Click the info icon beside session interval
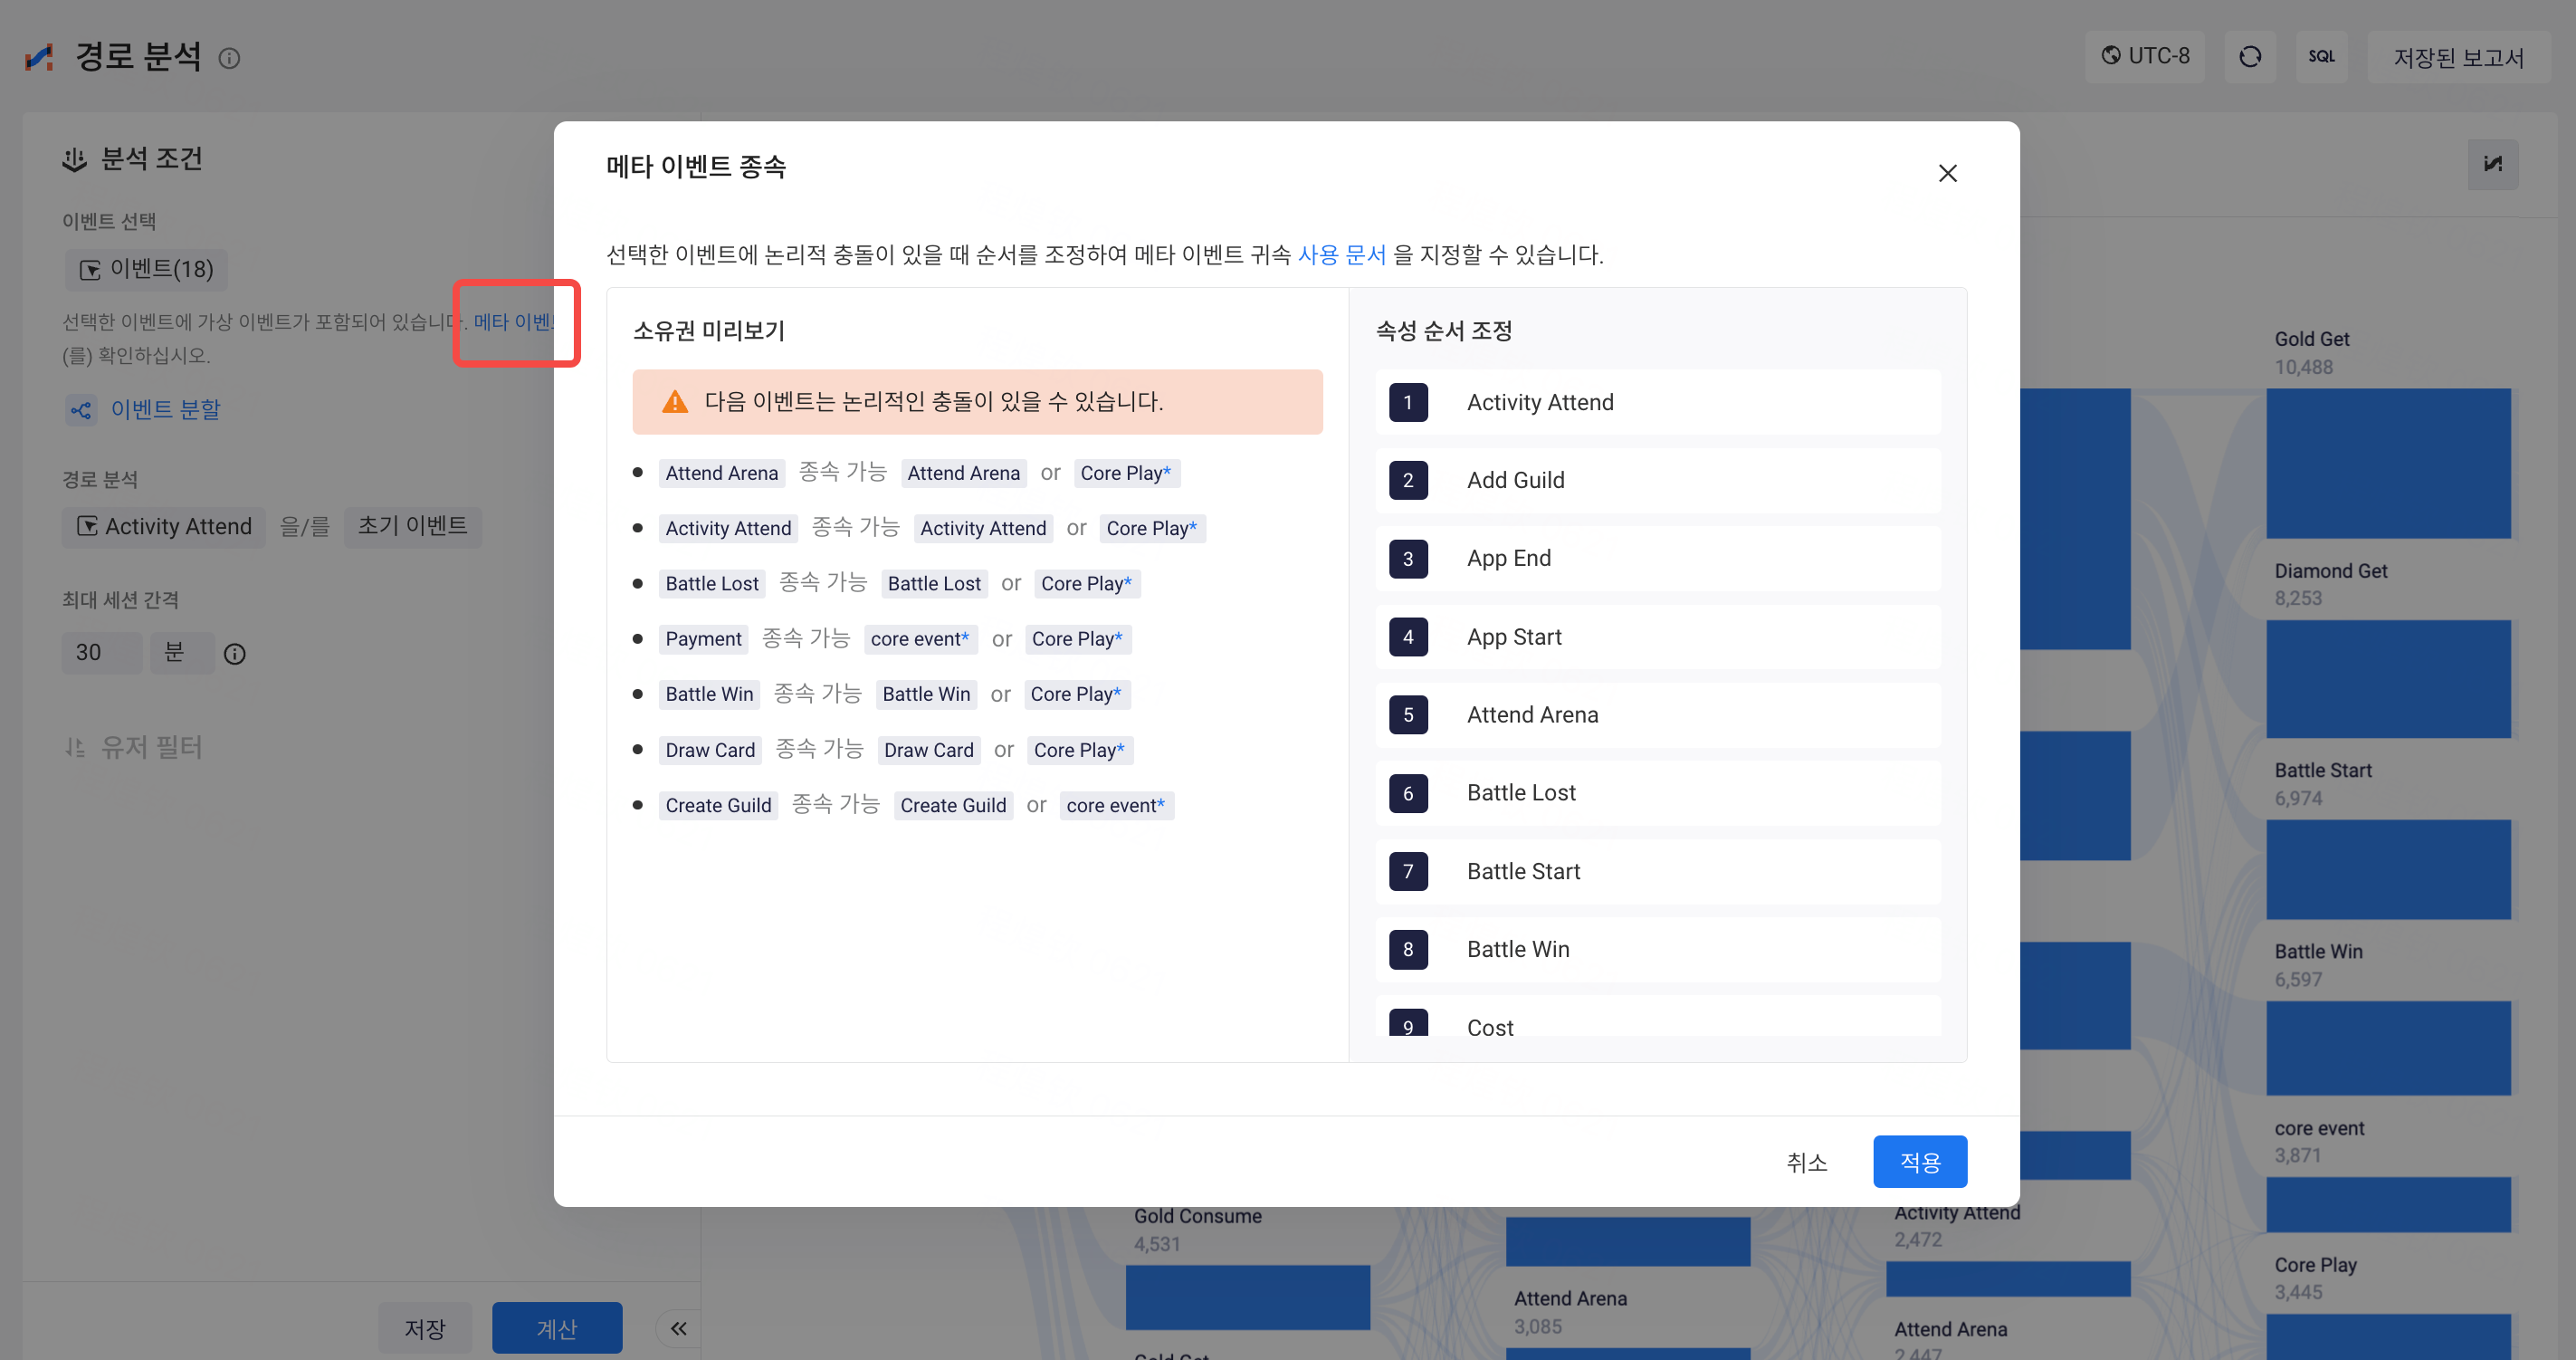This screenshot has height=1360, width=2576. point(235,654)
